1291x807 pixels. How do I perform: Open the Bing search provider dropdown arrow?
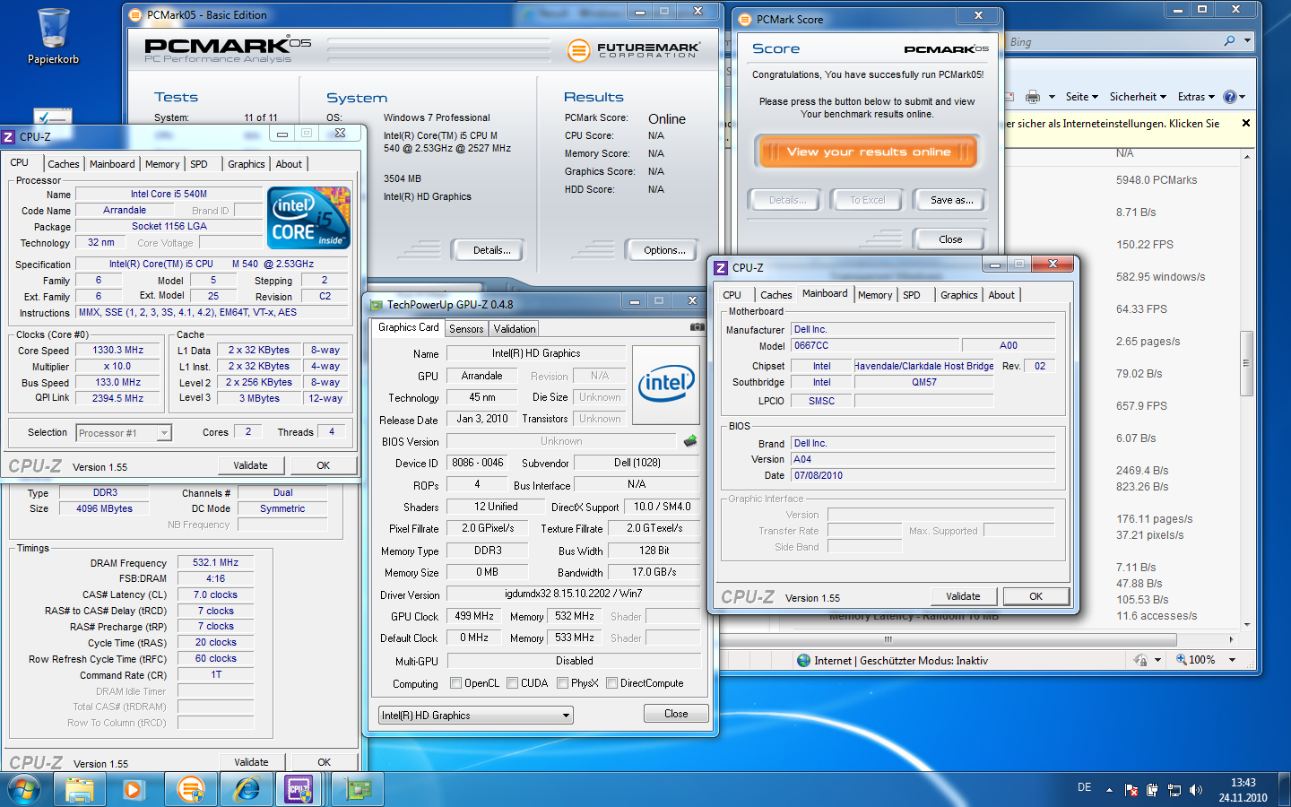point(1247,41)
